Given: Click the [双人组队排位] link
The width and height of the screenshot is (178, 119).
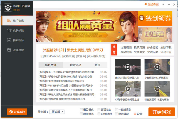Looking at the screenshot, I should [x=96, y=56].
